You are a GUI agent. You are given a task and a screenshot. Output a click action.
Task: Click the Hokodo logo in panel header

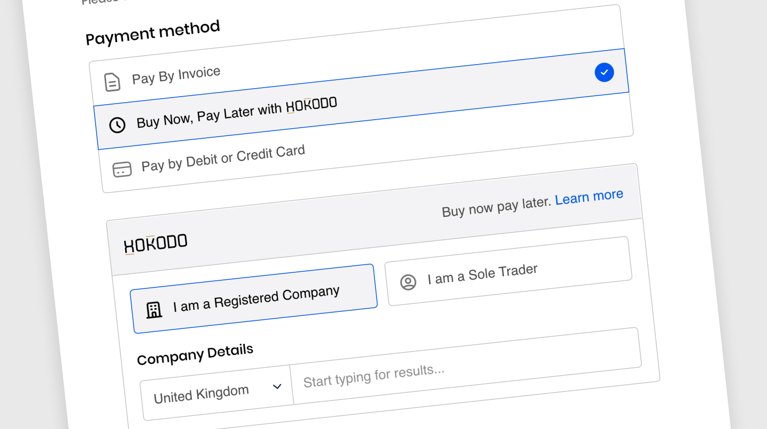pyautogui.click(x=155, y=244)
